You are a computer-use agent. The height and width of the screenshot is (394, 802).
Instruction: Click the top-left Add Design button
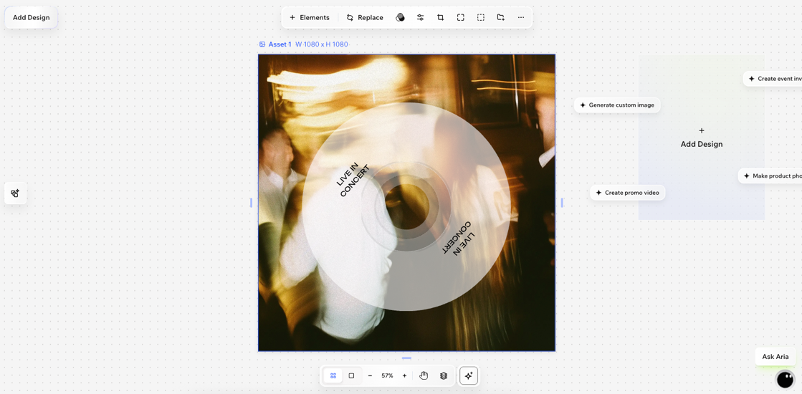[31, 17]
